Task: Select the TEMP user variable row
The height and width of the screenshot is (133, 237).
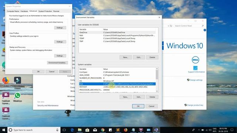Action: click(117, 38)
